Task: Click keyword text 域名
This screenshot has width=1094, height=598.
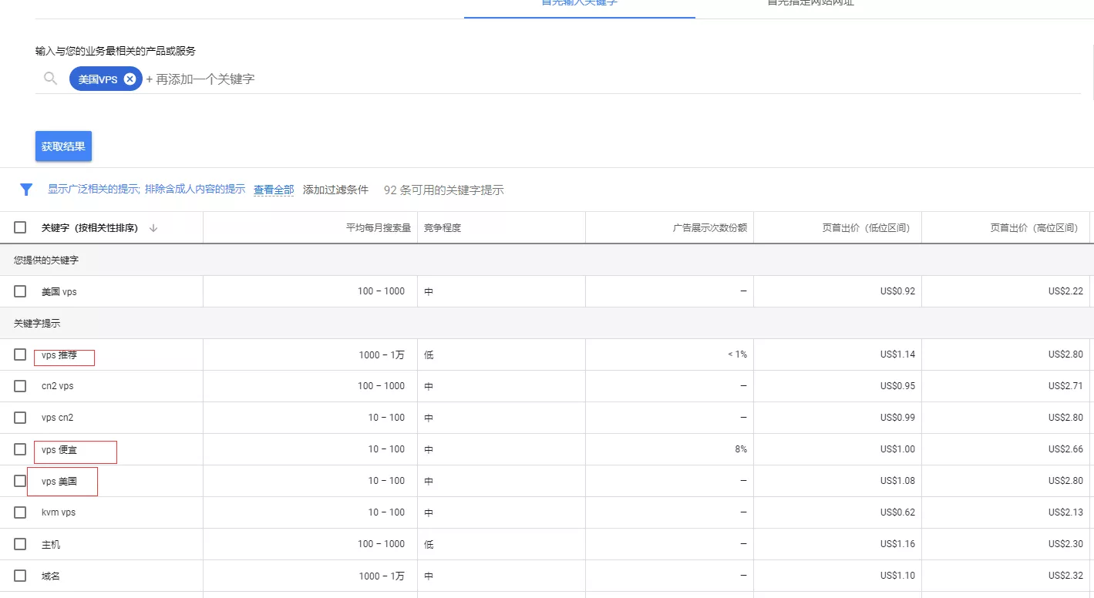Action: 51,576
